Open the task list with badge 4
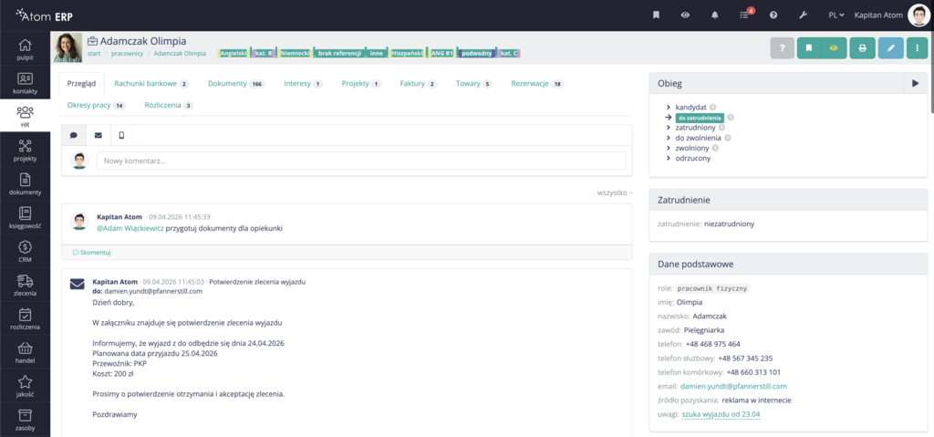The height and width of the screenshot is (437, 934). [744, 16]
